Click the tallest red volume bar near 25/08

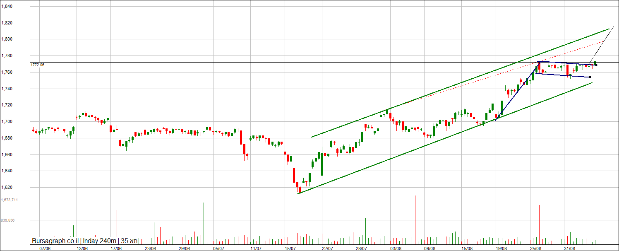(539, 224)
